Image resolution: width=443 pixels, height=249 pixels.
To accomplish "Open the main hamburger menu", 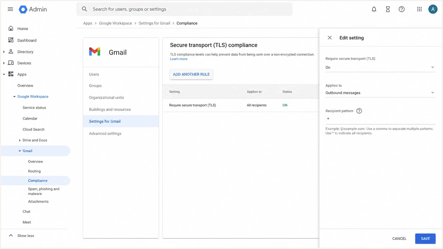I will (x=10, y=9).
